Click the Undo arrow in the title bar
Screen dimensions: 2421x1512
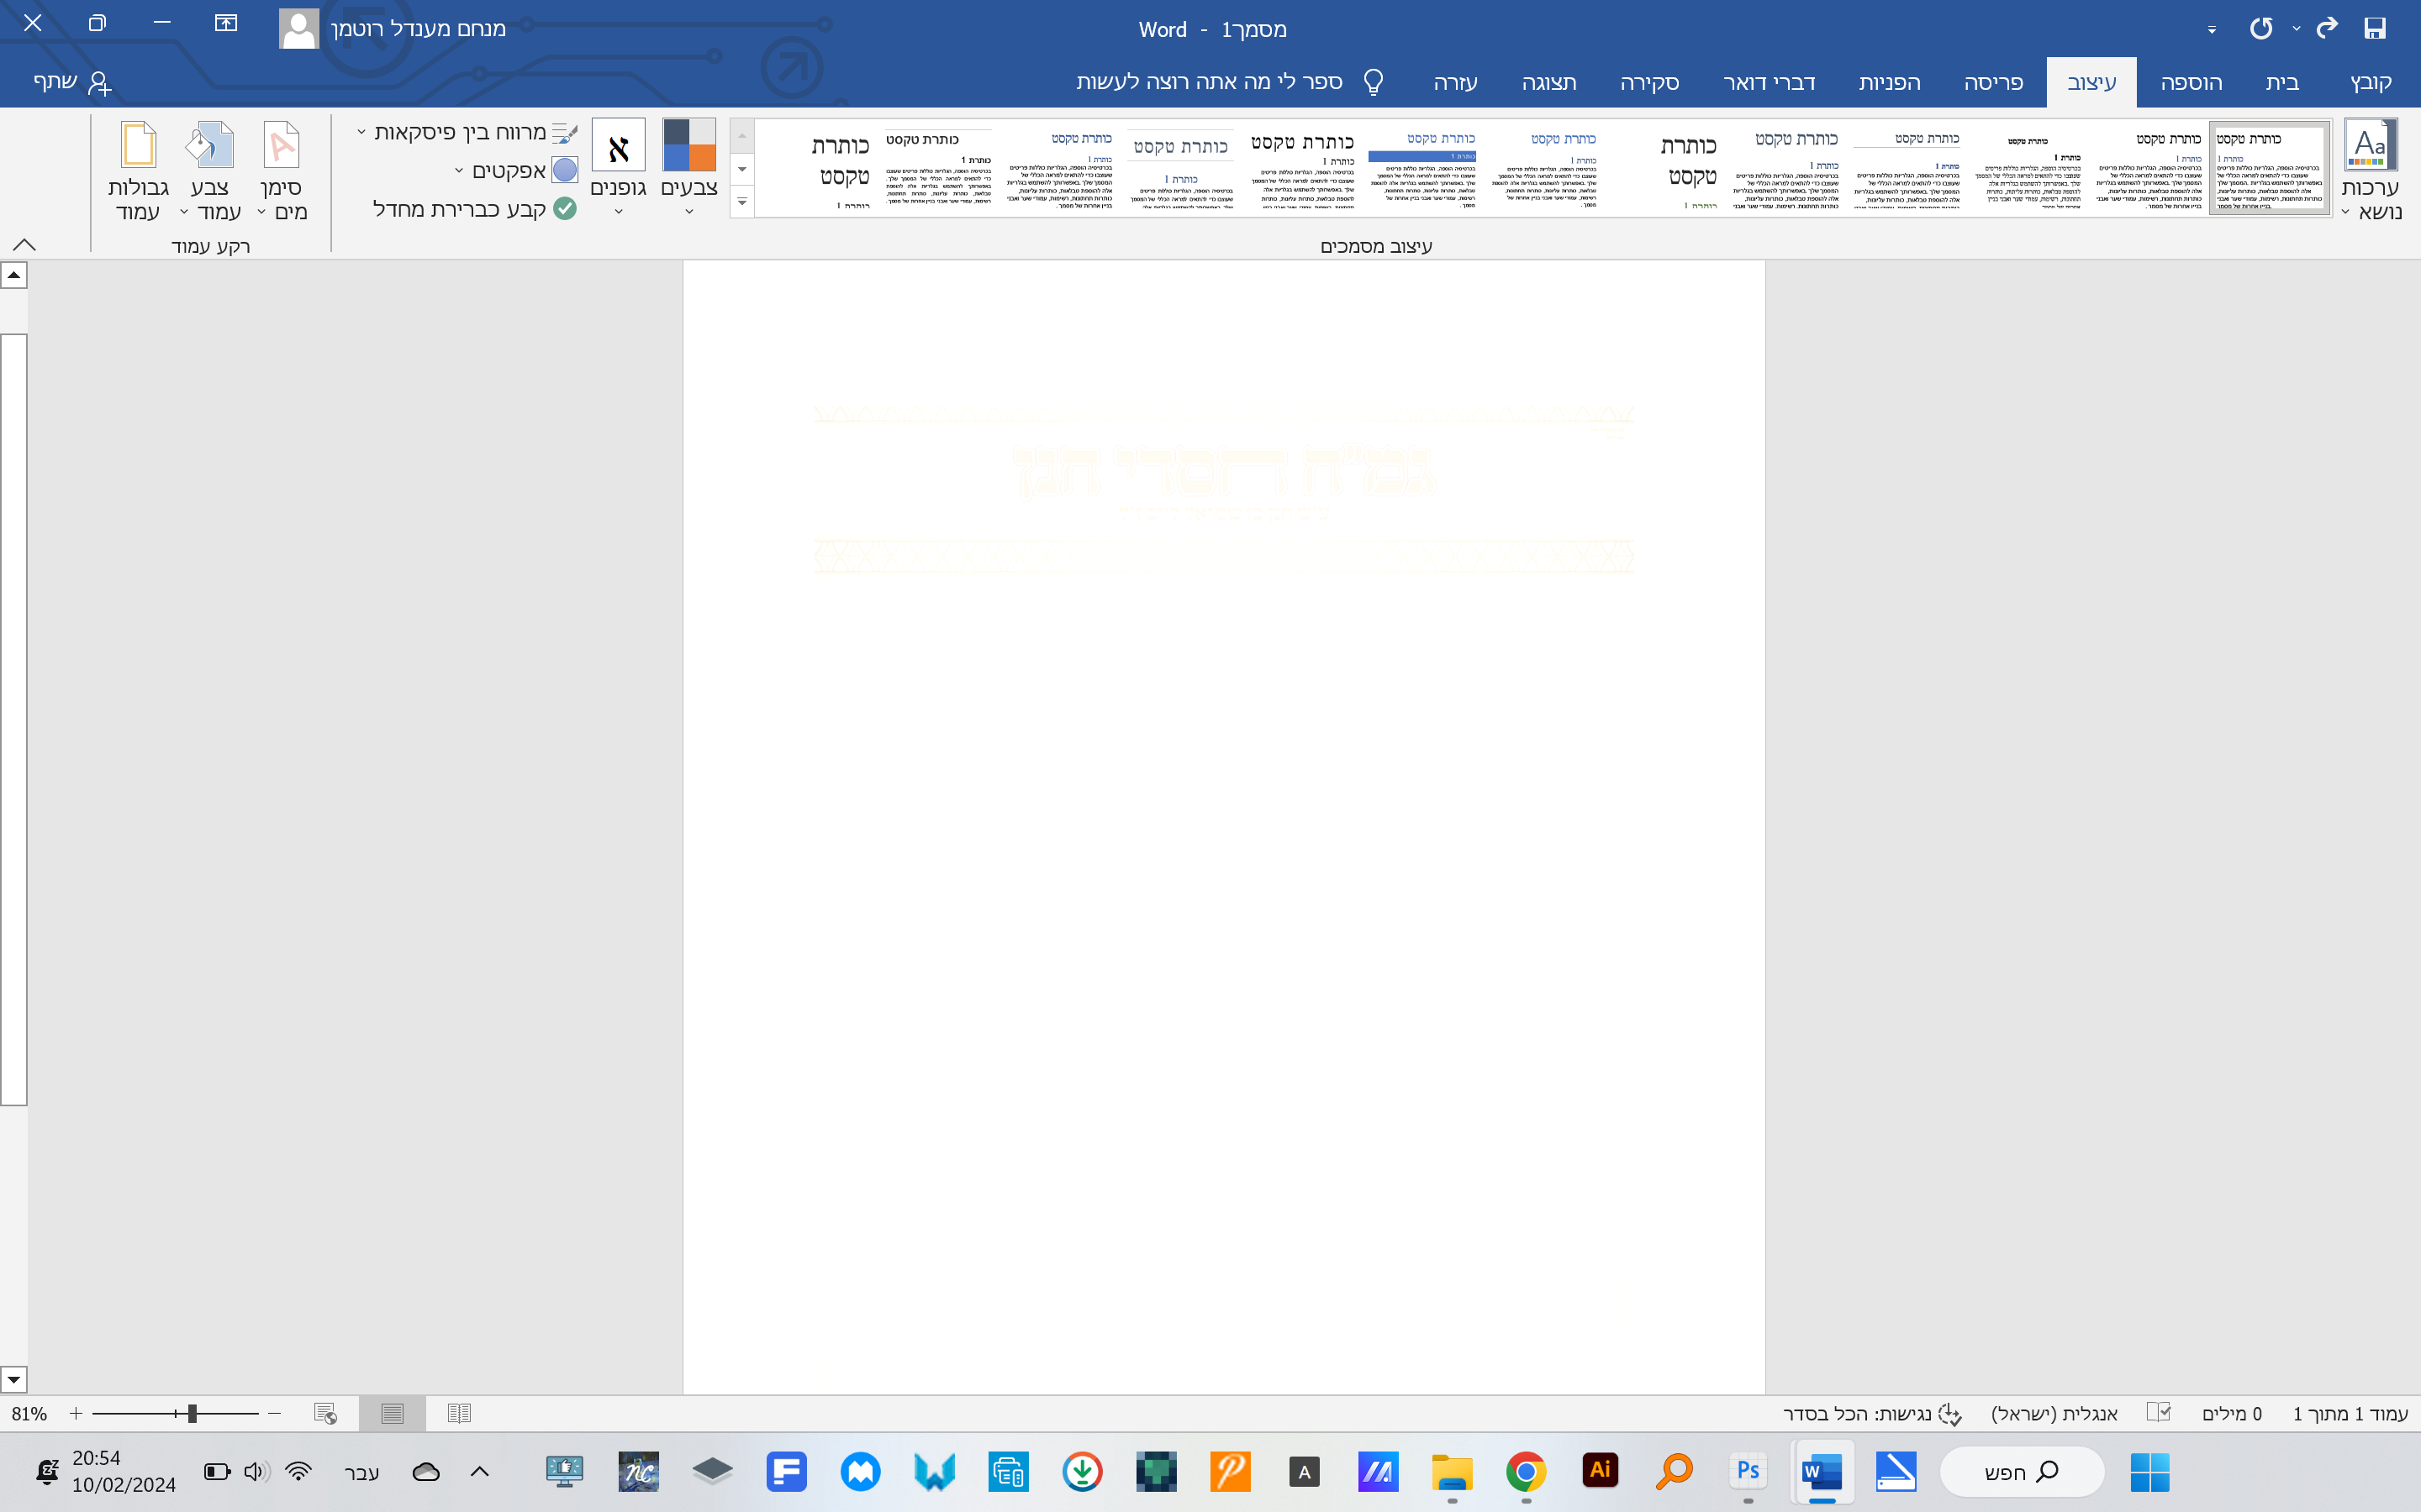[x=2326, y=28]
